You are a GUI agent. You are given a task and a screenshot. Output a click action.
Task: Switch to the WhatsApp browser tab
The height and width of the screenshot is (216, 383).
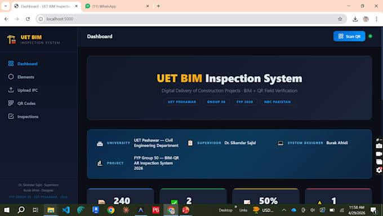[x=117, y=6]
